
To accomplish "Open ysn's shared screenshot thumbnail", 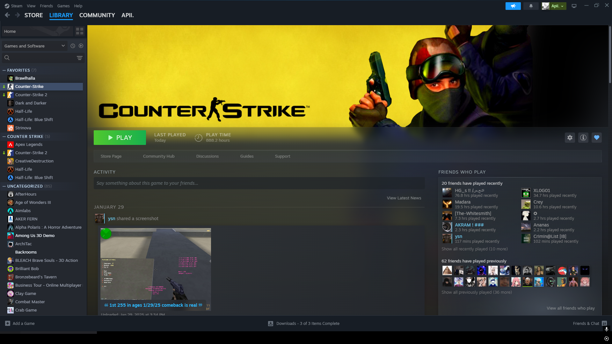I will click(156, 264).
